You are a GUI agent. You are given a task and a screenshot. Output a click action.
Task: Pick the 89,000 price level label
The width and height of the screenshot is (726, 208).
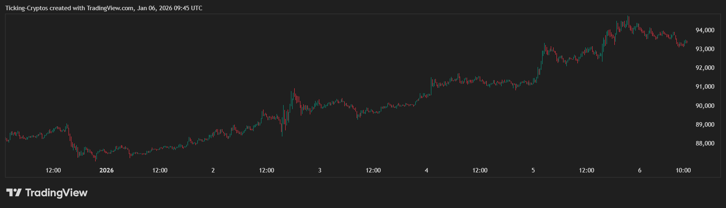(x=705, y=125)
